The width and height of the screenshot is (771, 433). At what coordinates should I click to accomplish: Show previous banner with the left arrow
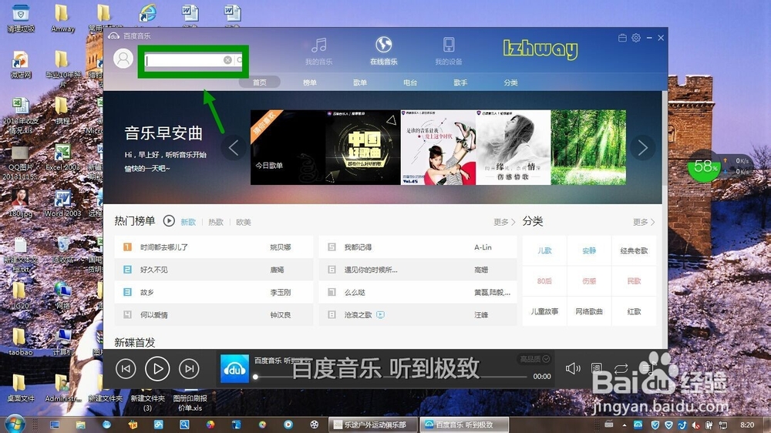click(234, 147)
